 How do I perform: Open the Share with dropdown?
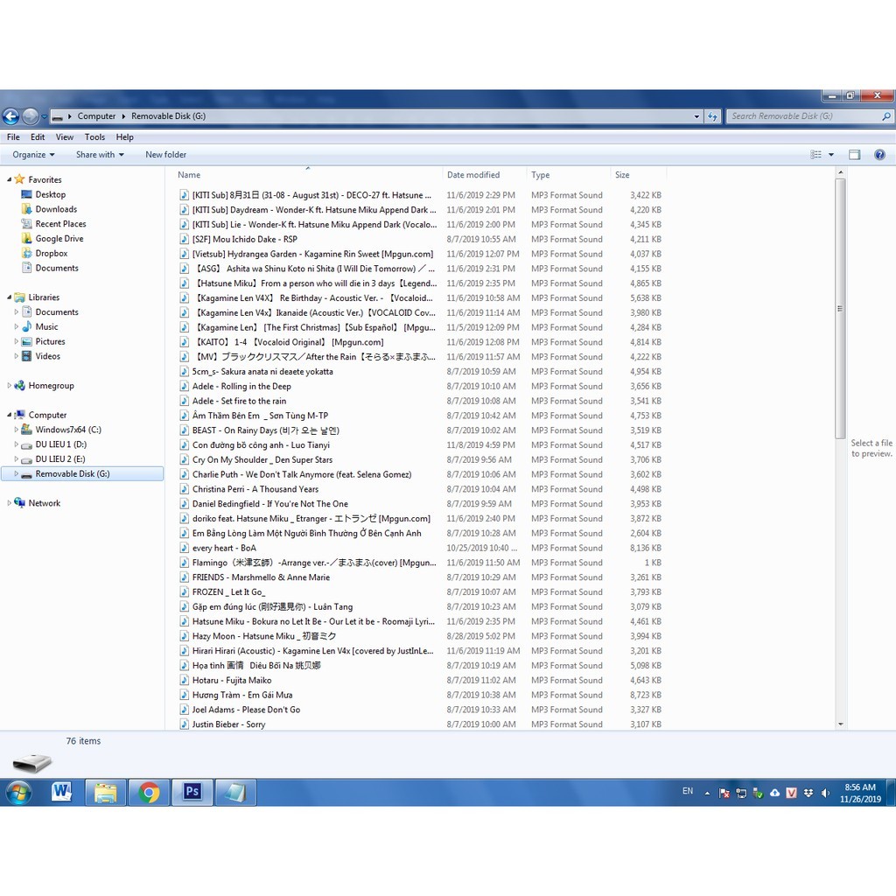pos(99,155)
